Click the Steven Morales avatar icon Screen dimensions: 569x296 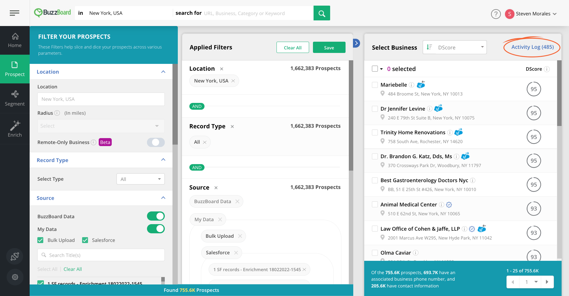tap(509, 14)
